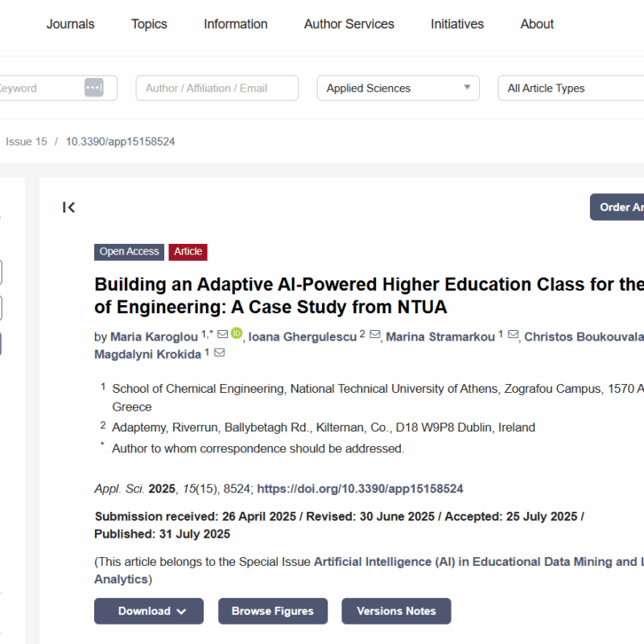Follow the DOI link for the article
The image size is (644, 644).
click(x=360, y=489)
